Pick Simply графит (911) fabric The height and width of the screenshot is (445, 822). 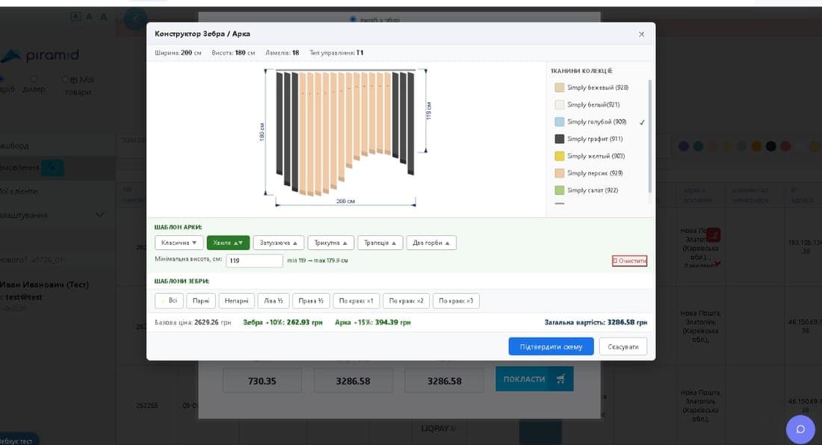tap(589, 139)
